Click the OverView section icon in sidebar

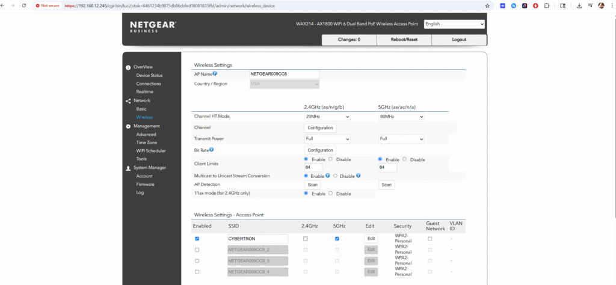(128, 67)
